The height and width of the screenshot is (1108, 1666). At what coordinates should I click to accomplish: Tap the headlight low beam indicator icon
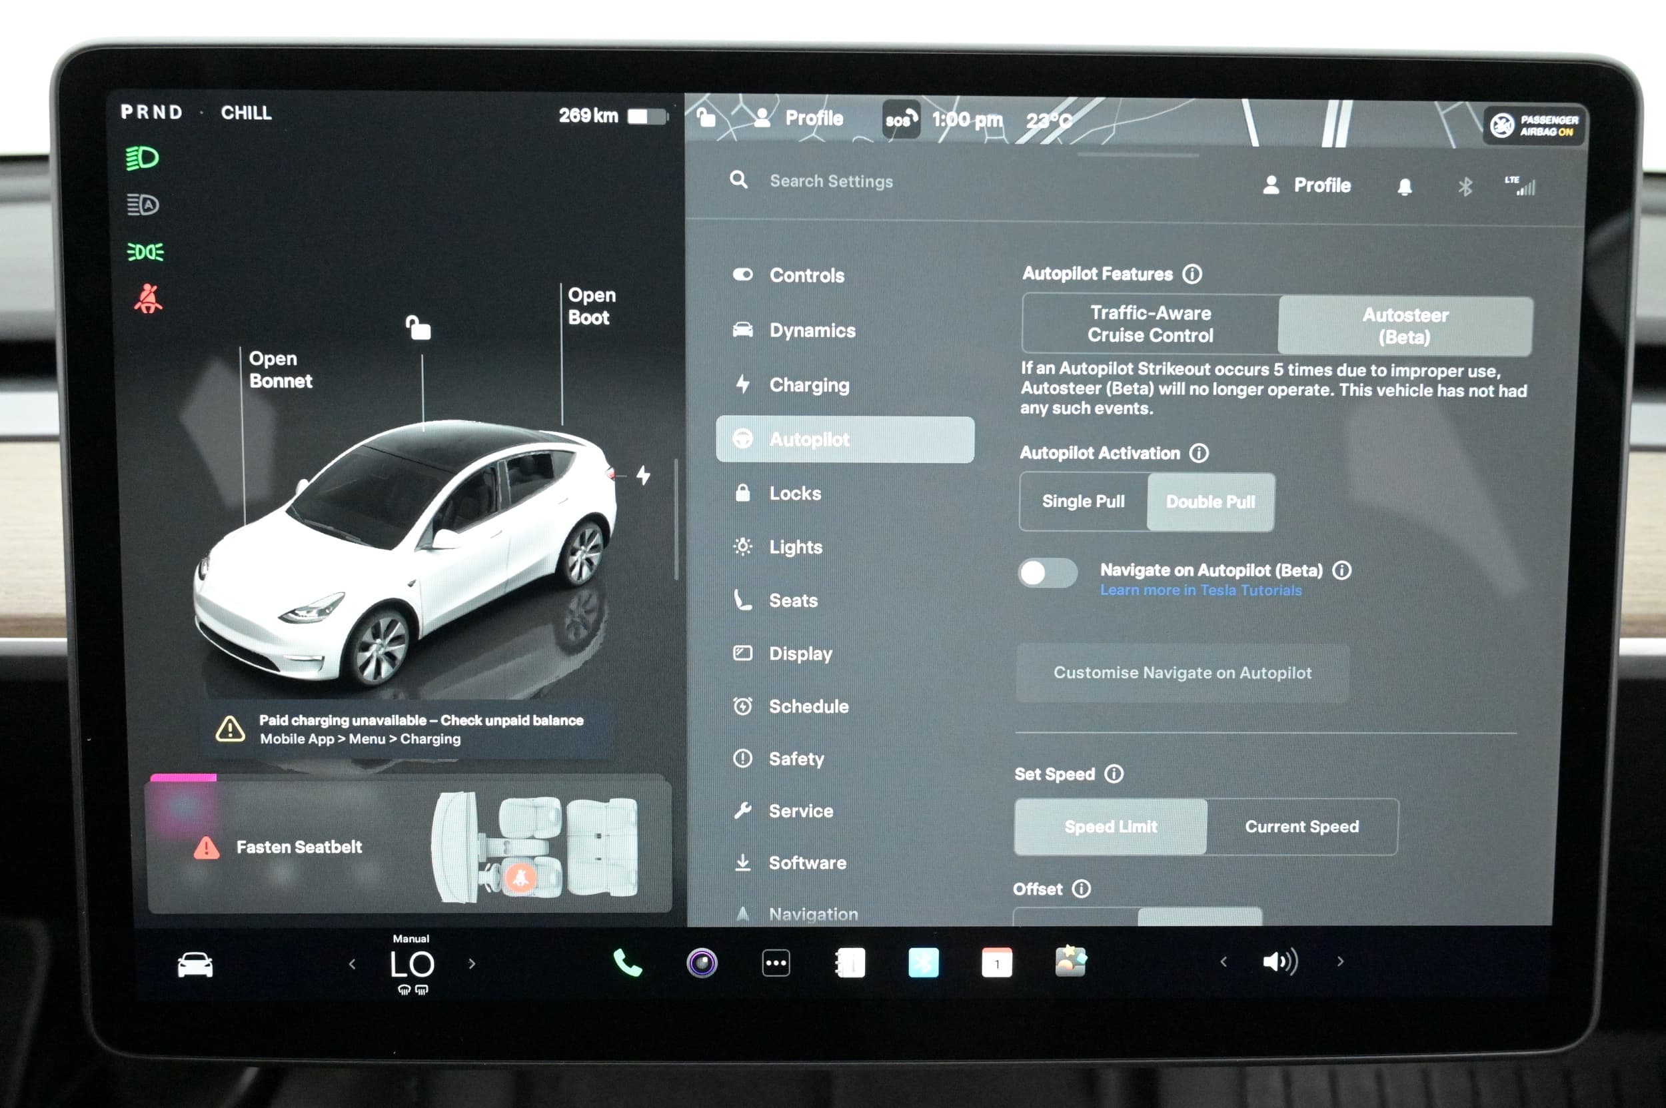point(142,158)
